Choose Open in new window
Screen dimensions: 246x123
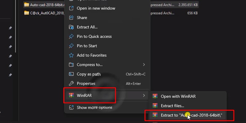point(96,8)
